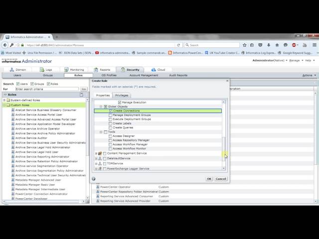Open the Groups sub-tab

48,75
